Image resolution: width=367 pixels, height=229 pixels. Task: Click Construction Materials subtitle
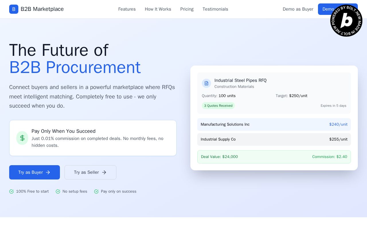(x=234, y=87)
